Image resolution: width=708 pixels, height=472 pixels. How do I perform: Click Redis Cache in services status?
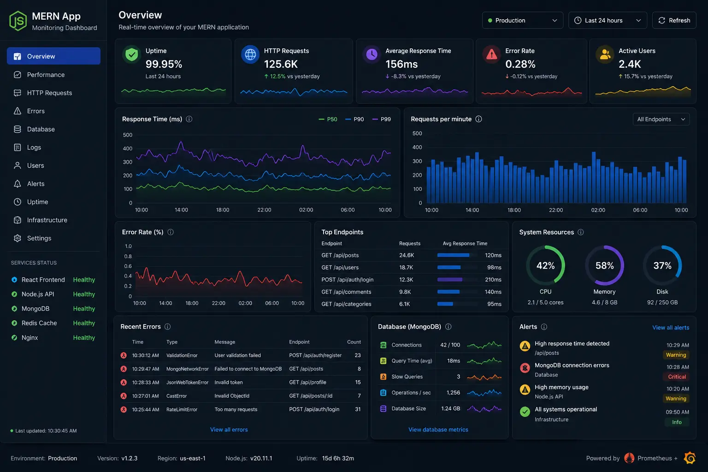click(53, 323)
